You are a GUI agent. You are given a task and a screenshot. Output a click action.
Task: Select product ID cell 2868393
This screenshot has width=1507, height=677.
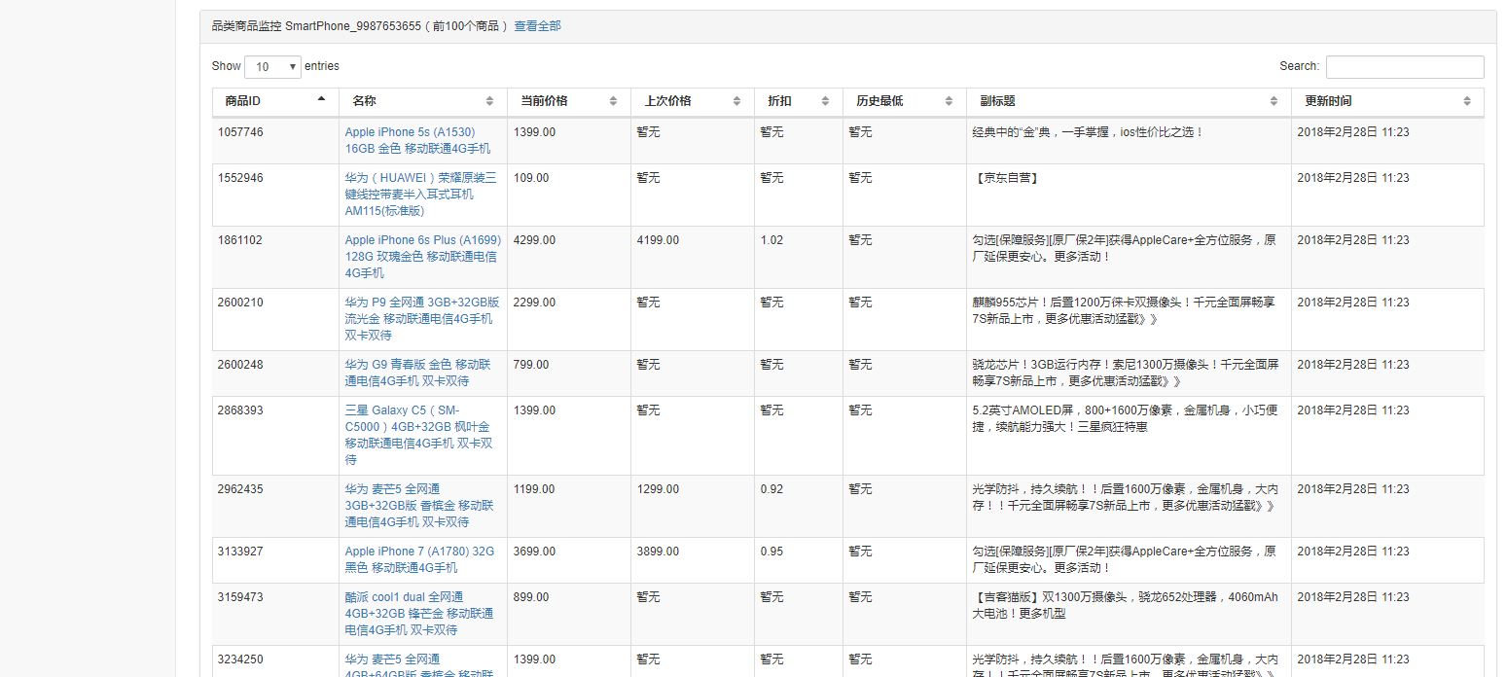tap(240, 410)
